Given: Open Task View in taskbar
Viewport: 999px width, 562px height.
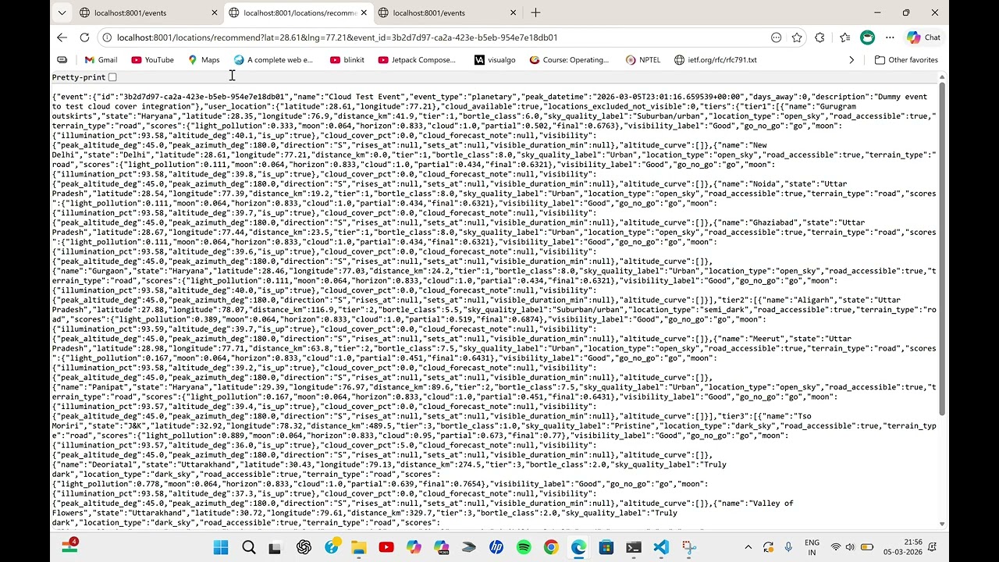Looking at the screenshot, I should click(275, 547).
